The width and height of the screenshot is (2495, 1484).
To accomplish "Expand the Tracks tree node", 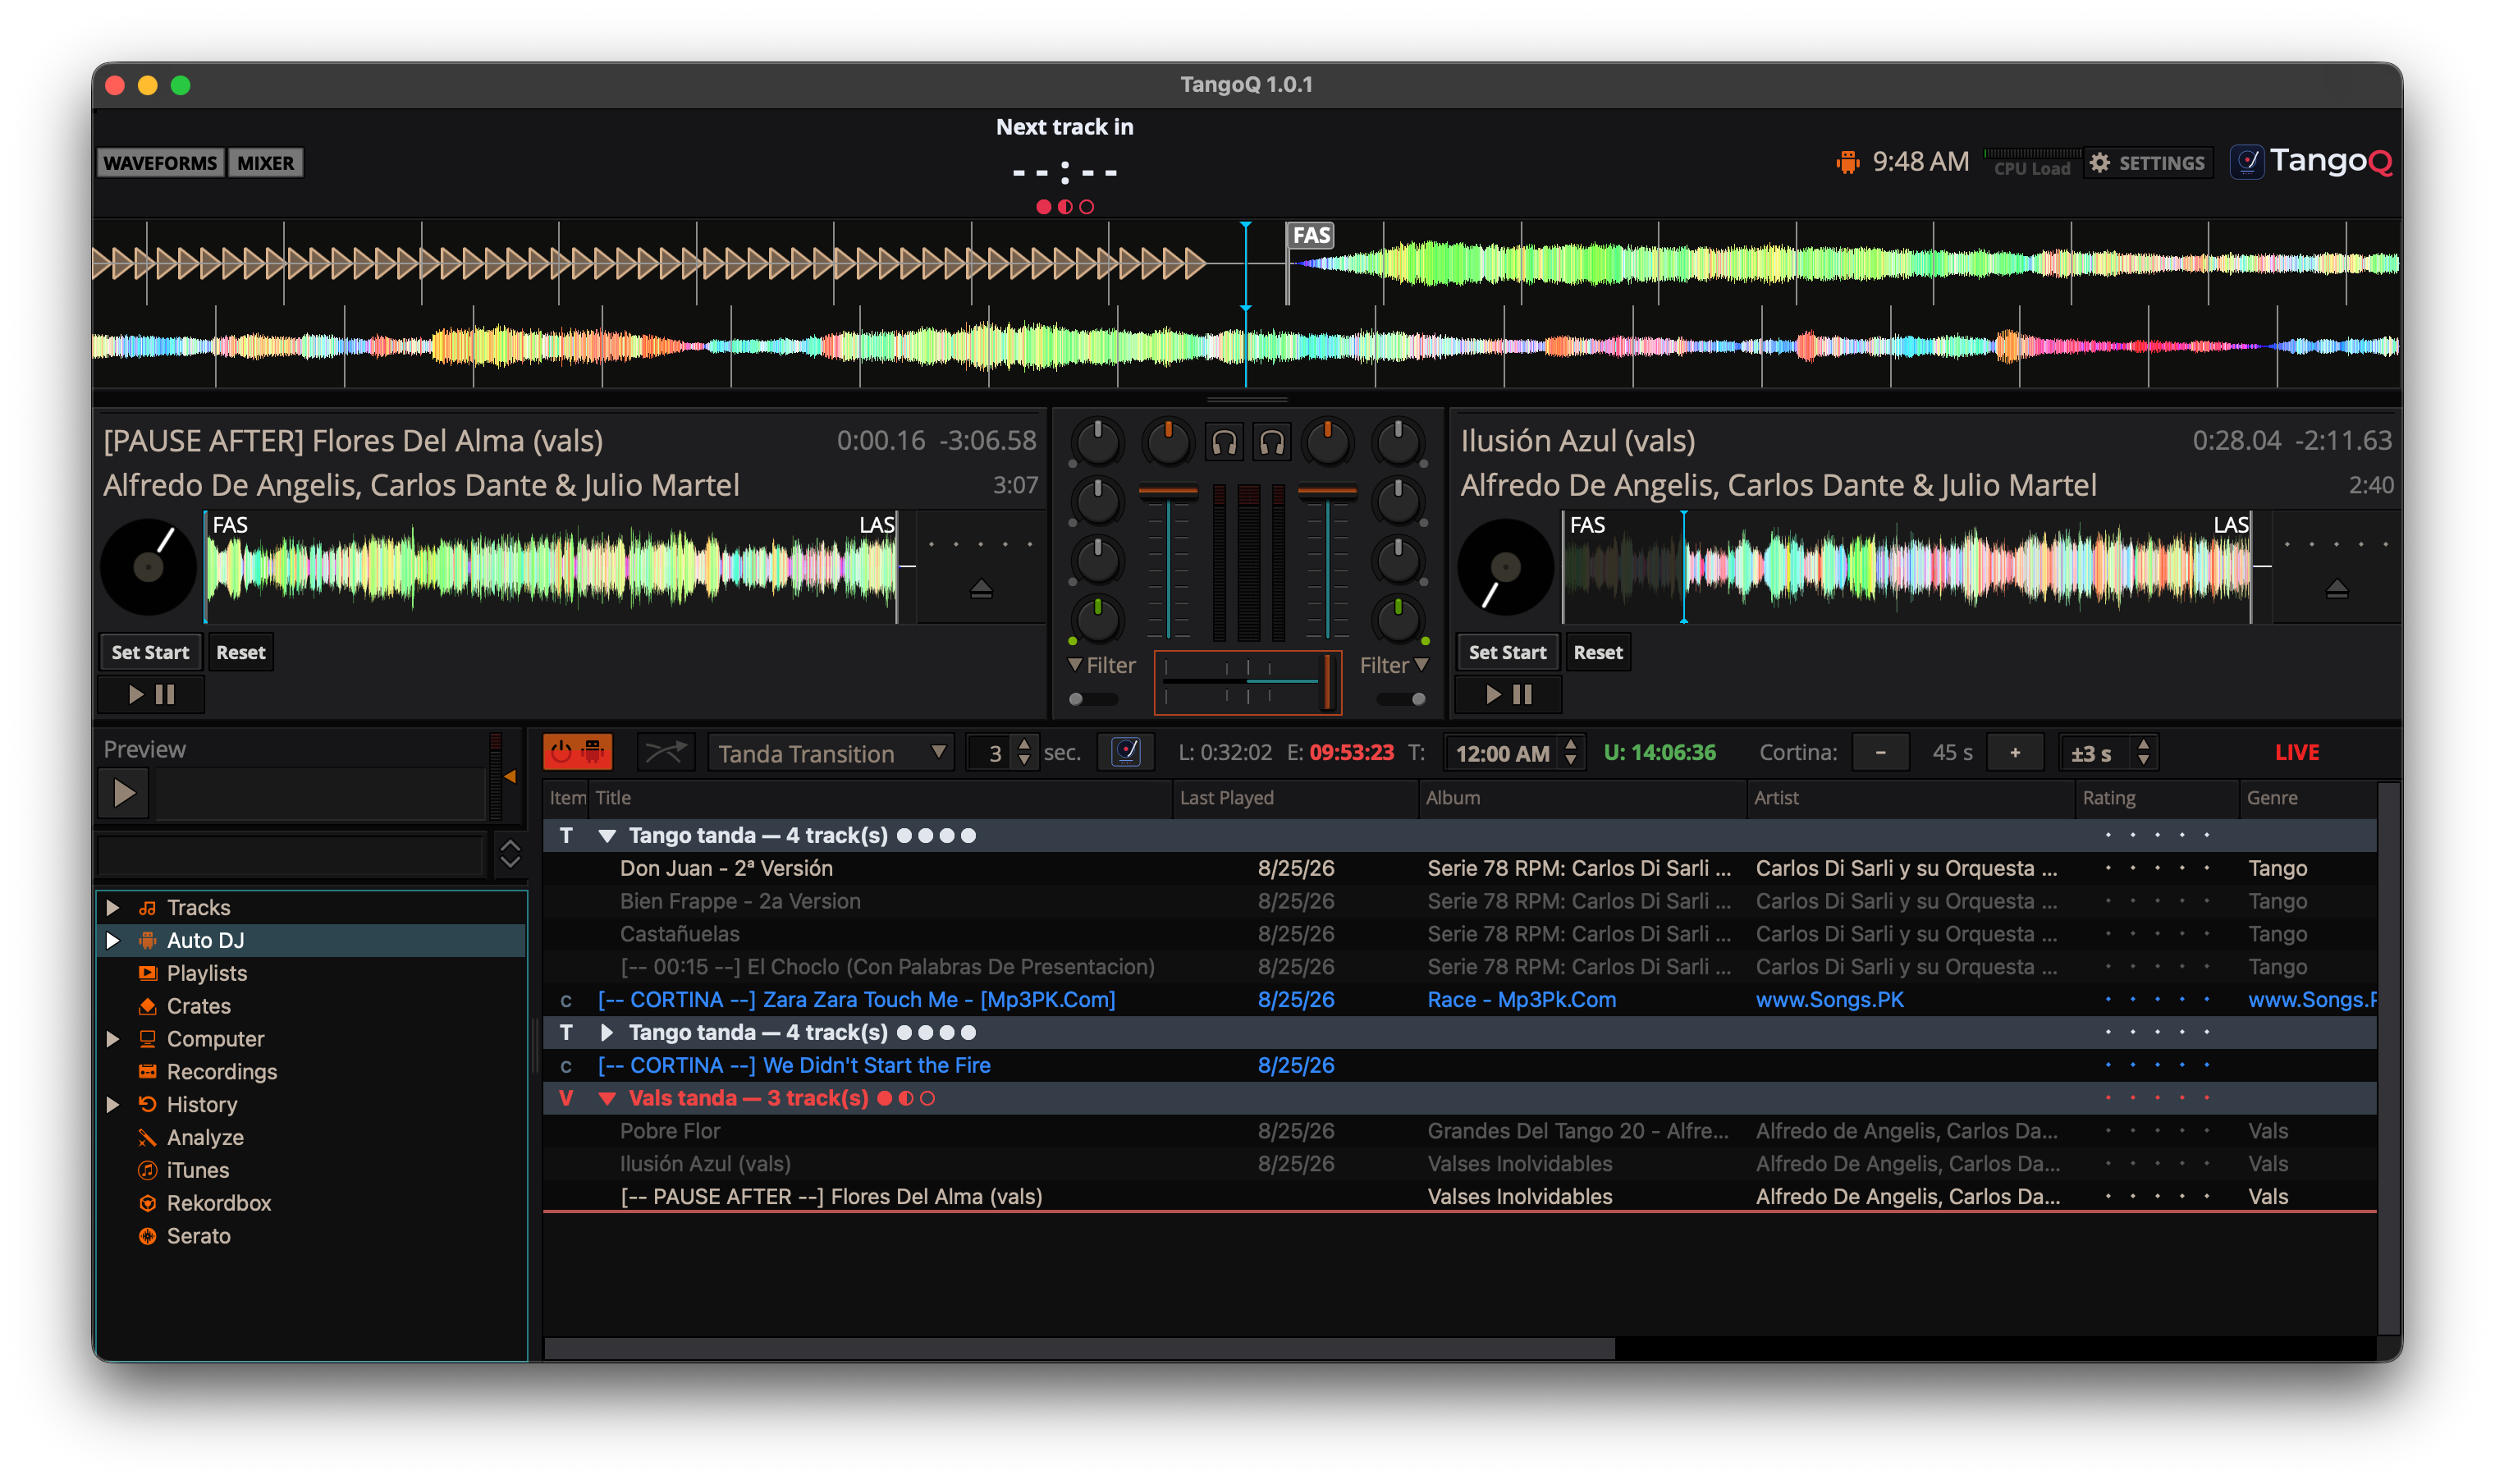I will tap(113, 907).
